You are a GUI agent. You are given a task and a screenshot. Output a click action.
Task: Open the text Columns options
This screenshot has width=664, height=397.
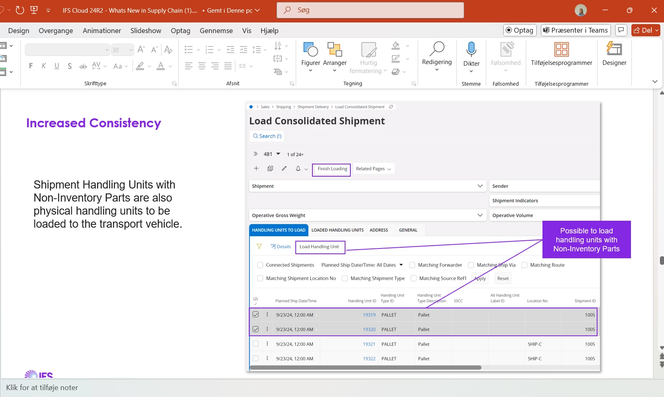246,66
